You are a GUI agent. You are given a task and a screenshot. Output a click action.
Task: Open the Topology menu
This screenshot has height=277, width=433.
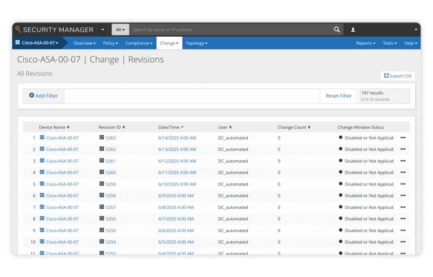196,43
